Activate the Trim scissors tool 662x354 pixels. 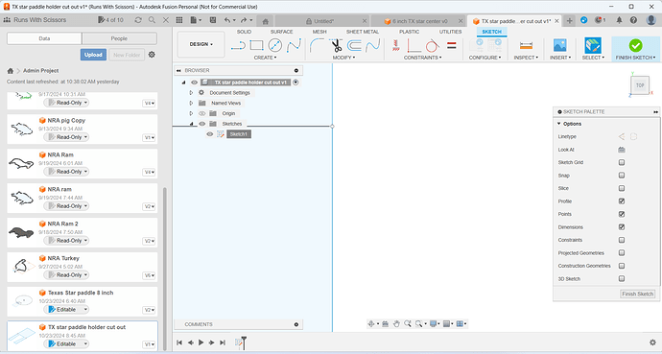(337, 45)
